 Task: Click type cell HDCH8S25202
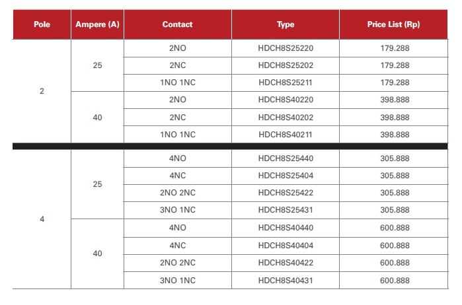[286, 65]
